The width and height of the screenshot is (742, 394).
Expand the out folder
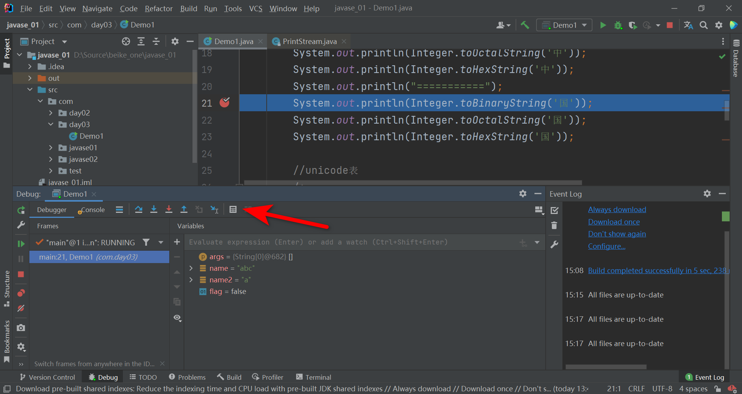pos(30,78)
